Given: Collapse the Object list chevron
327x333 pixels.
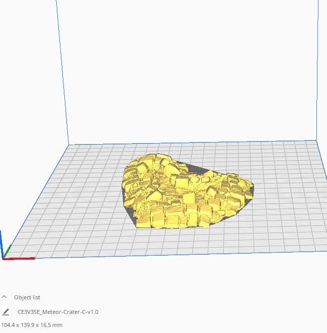Looking at the screenshot, I should point(4,297).
